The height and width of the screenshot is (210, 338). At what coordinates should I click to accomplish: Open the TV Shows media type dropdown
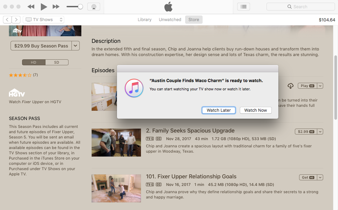click(x=44, y=20)
